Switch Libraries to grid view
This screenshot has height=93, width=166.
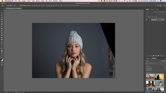pos(162,61)
